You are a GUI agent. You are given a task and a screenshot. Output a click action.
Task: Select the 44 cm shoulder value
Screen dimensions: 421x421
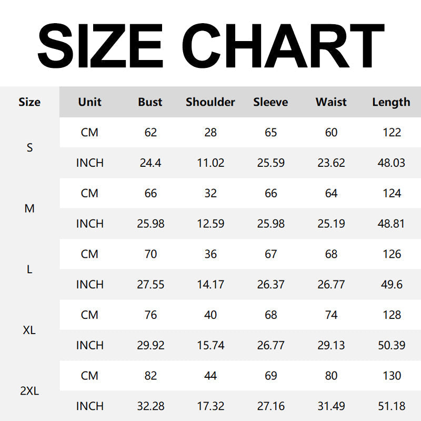pos(210,376)
